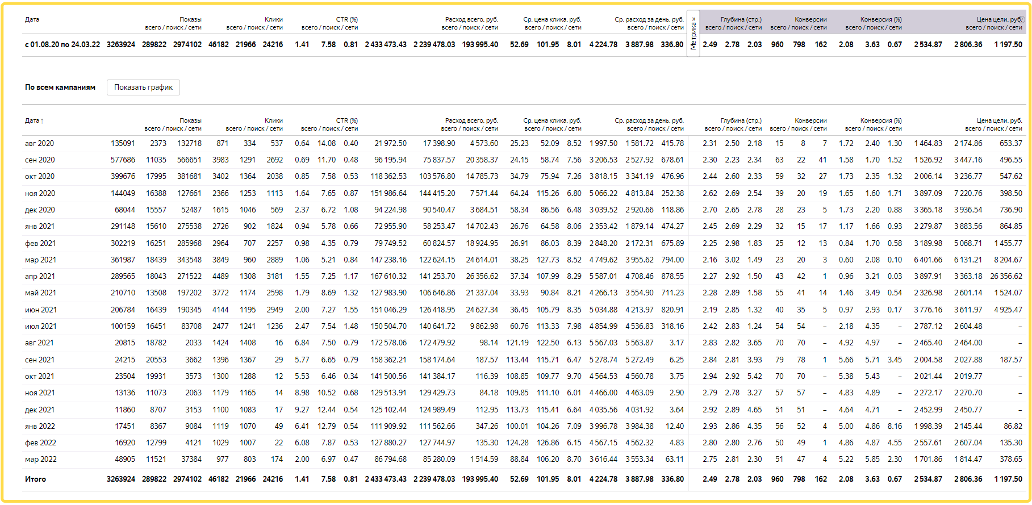Click Глубина (стр.) header in the top summary

pos(741,19)
